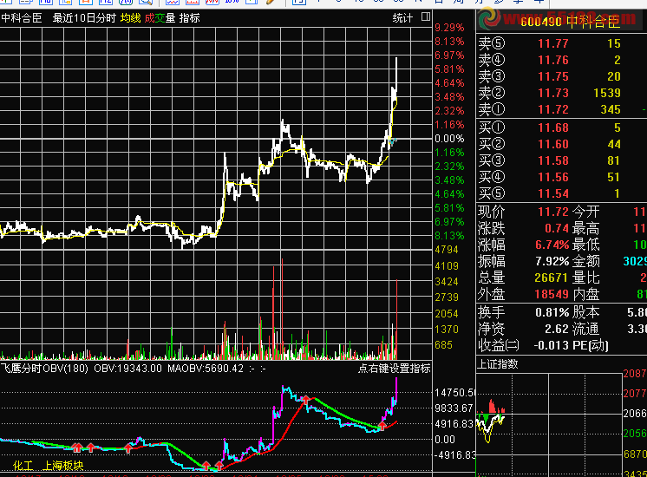Click the 流通 label
647x477 pixels.
click(x=585, y=329)
